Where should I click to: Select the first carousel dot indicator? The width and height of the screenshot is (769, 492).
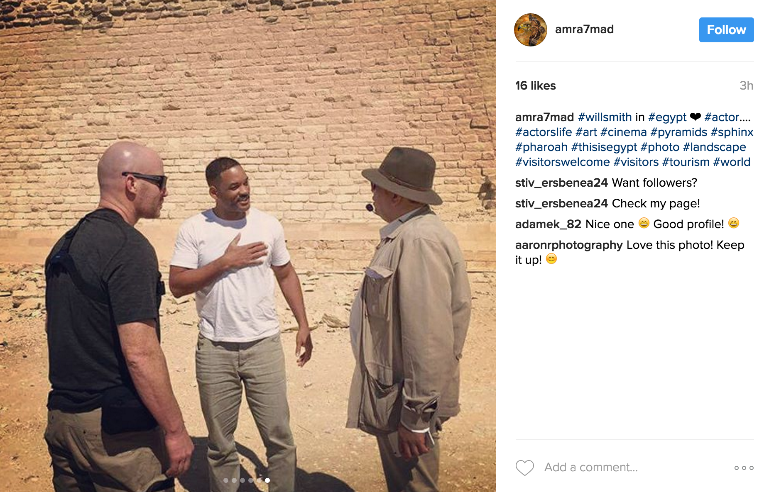coord(226,480)
